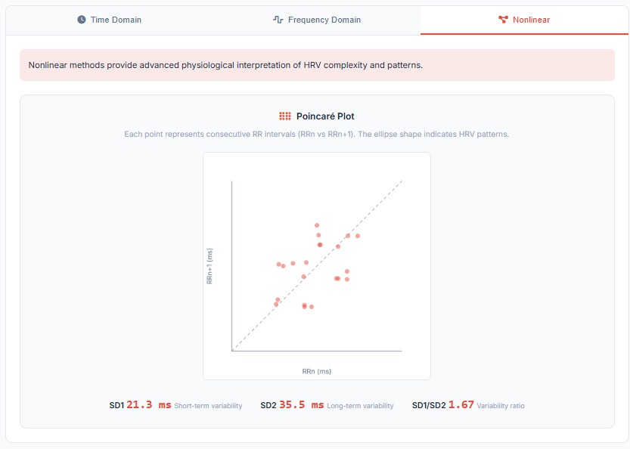Switch to the Time Domain tab
Image resolution: width=630 pixels, height=449 pixels.
[x=116, y=20]
